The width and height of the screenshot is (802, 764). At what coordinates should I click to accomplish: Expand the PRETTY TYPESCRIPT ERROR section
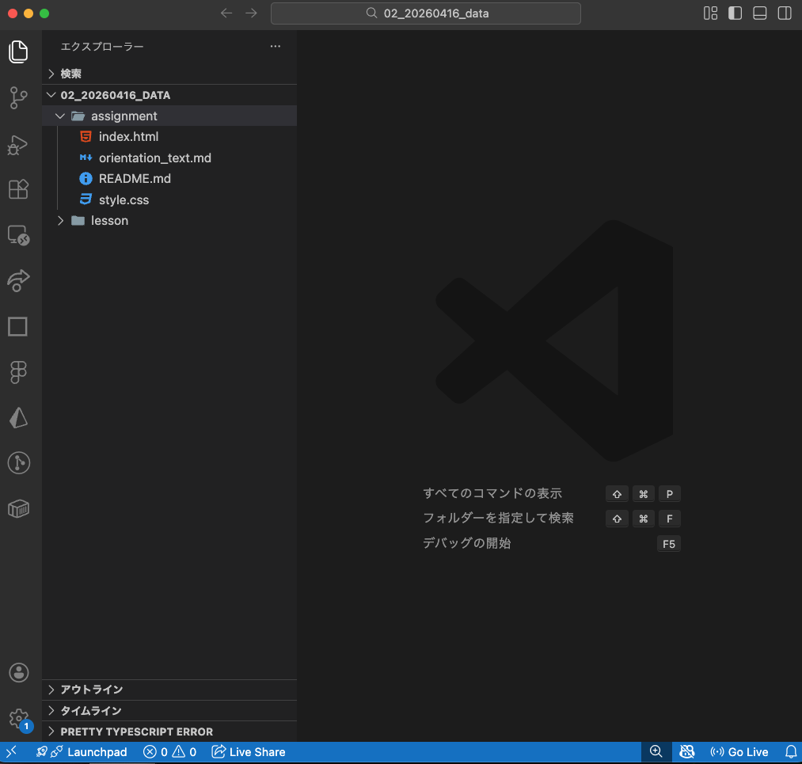[169, 732]
